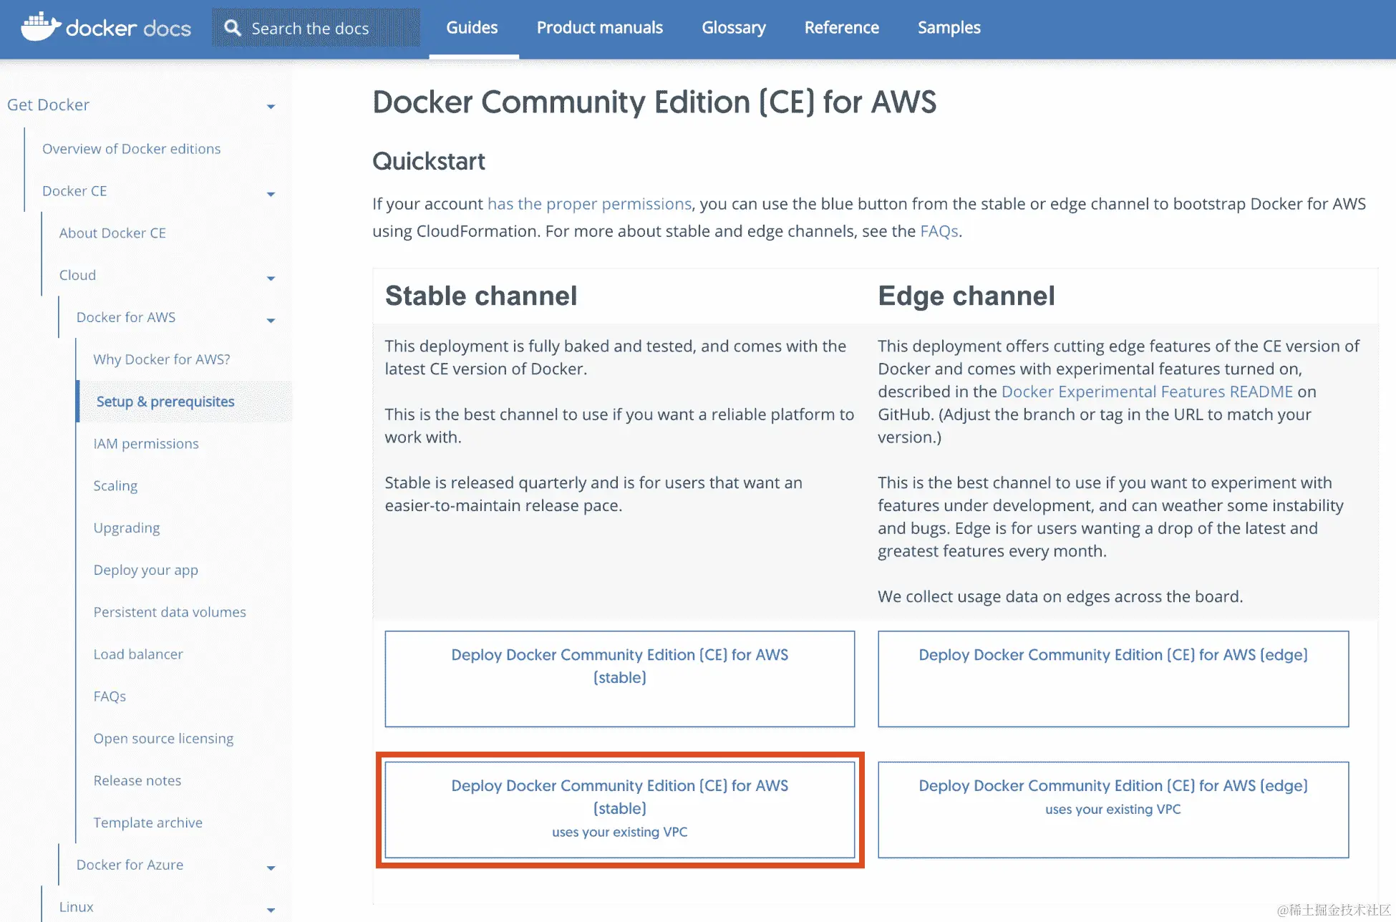Click the inline FAQs link in Quickstart
The height and width of the screenshot is (922, 1396).
click(939, 231)
